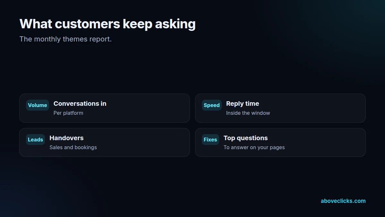Viewport: 385px width, 217px height.
Task: Click the 'Per platform' subtitle text
Action: click(x=68, y=113)
